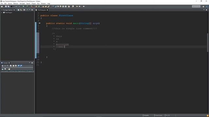This screenshot has width=209, height=117.
Task: Click the New Java Package toolbar icon
Action: 36,6
